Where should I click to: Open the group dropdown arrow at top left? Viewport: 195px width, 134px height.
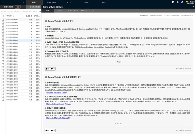coord(23,2)
